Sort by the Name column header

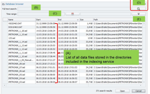[x=21, y=20]
